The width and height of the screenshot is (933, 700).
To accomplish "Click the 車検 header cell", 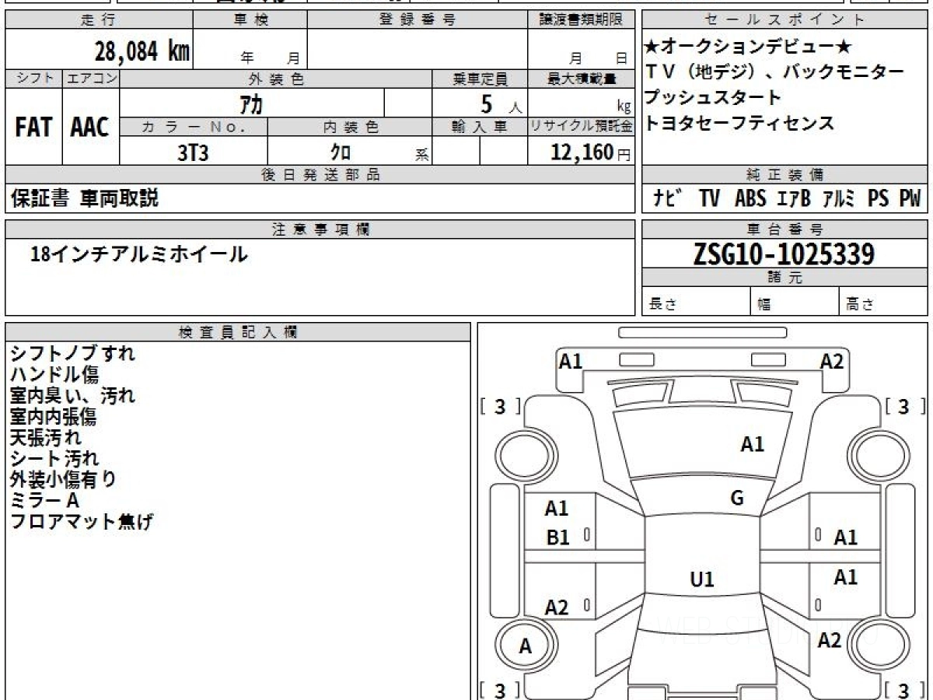I will [250, 20].
